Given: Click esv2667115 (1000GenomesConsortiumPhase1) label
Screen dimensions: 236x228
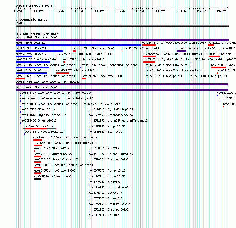Looking at the screenshot, I should (65, 143).
